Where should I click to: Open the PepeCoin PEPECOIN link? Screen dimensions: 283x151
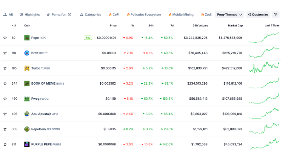coord(46,129)
